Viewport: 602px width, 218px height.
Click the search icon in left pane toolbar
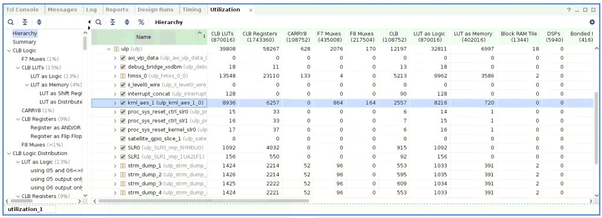(11, 22)
